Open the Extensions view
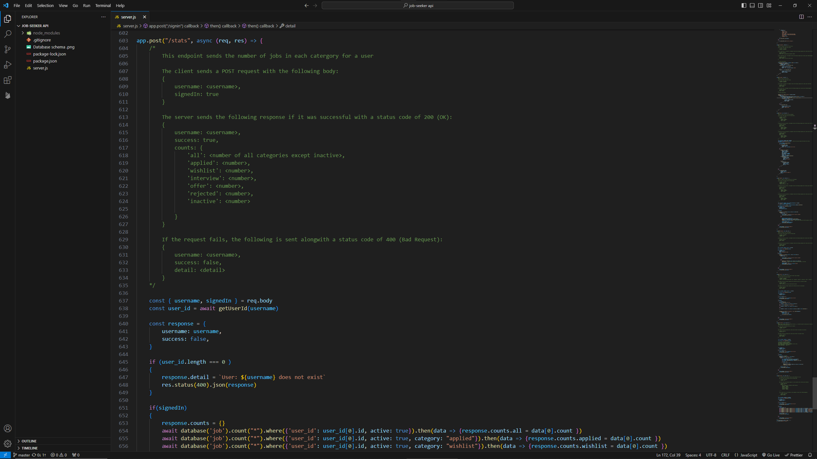The height and width of the screenshot is (459, 817). [x=8, y=80]
